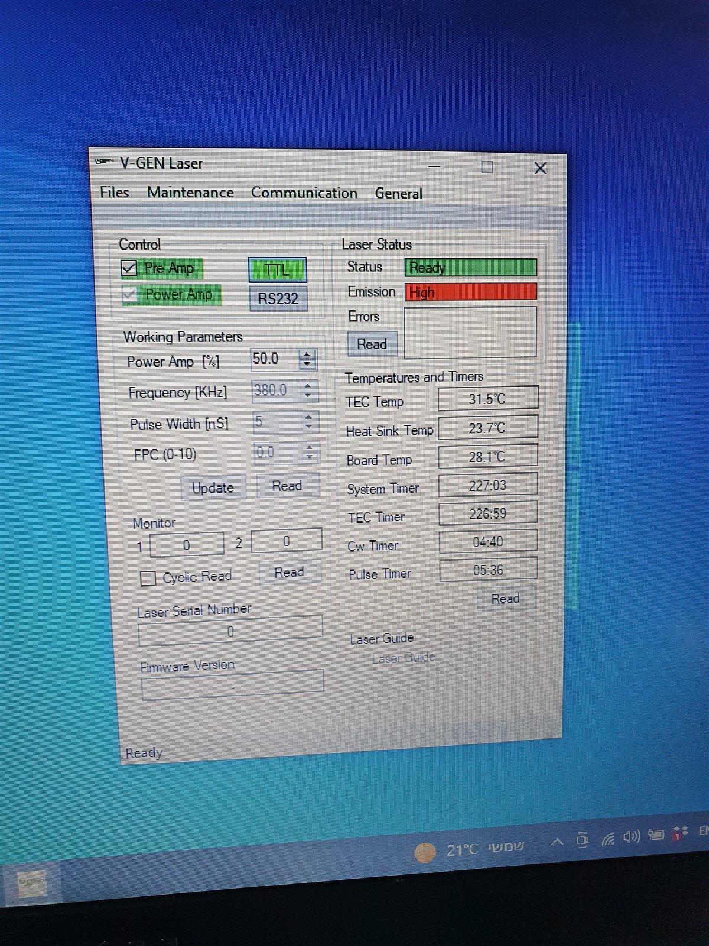This screenshot has height=946, width=709.
Task: Open the Wi-Fi network tray icon
Action: pos(608,838)
